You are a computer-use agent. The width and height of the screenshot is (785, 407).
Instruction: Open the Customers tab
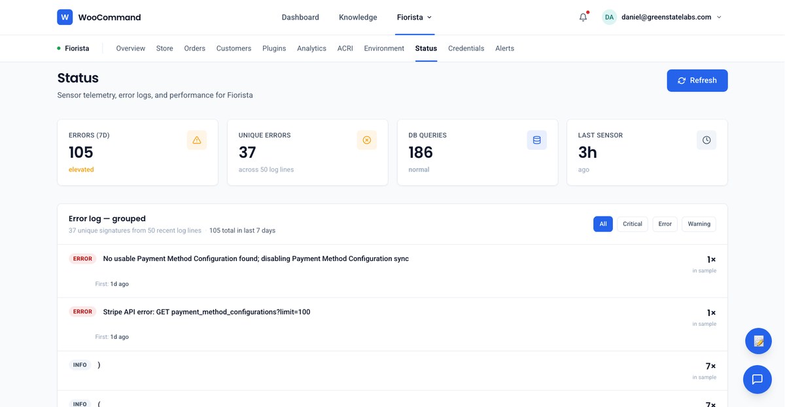pos(234,48)
